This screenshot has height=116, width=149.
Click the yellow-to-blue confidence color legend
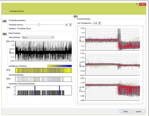click(x=60, y=66)
